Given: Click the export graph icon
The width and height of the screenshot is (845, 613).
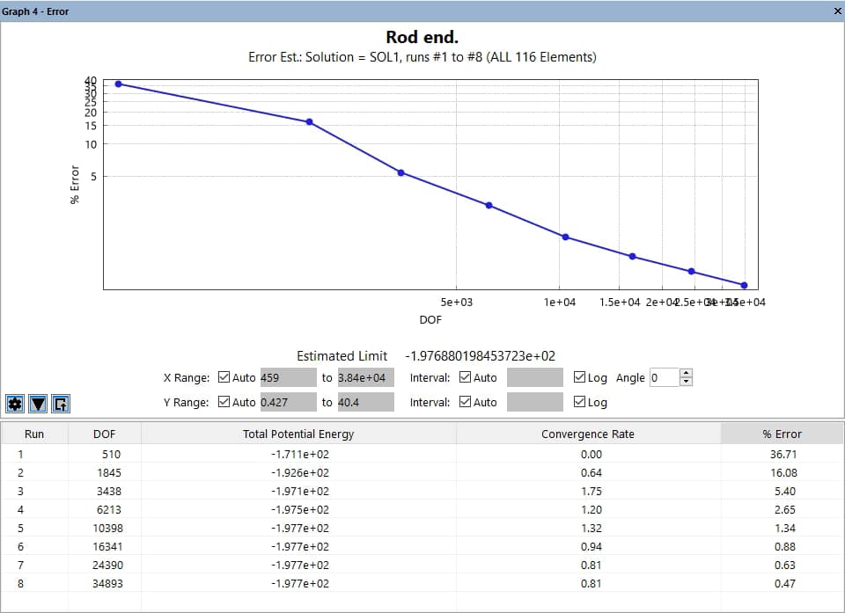Looking at the screenshot, I should [x=60, y=404].
